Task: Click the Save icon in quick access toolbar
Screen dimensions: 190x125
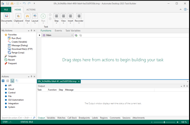Action: click(x=7, y=3)
